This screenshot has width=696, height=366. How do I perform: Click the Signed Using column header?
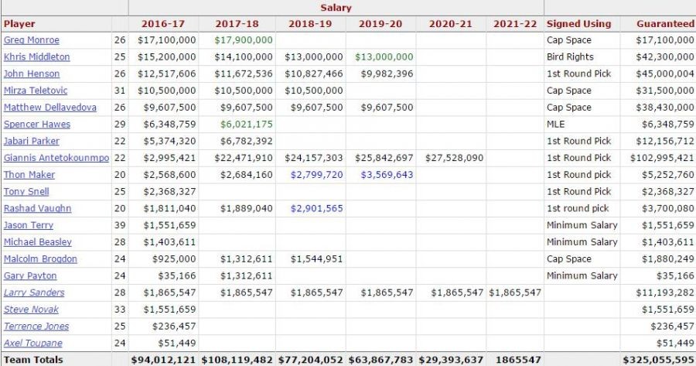(x=578, y=24)
